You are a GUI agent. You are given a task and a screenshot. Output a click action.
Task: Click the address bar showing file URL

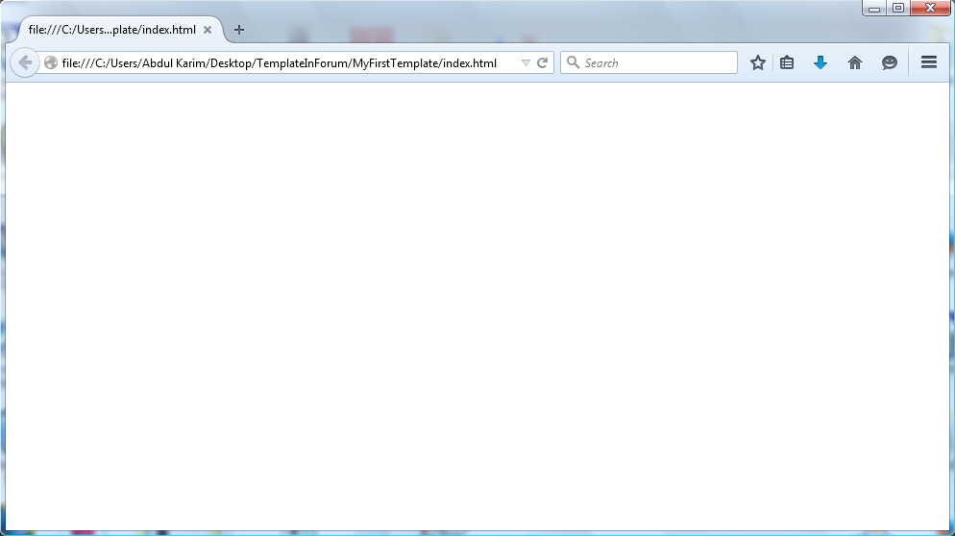(279, 63)
